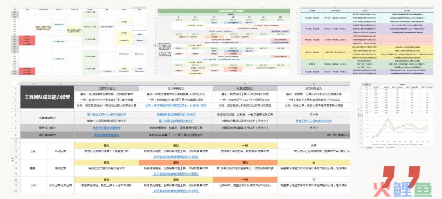Select 空 cell in row 17 column H
The image size is (442, 199).
(314, 163)
